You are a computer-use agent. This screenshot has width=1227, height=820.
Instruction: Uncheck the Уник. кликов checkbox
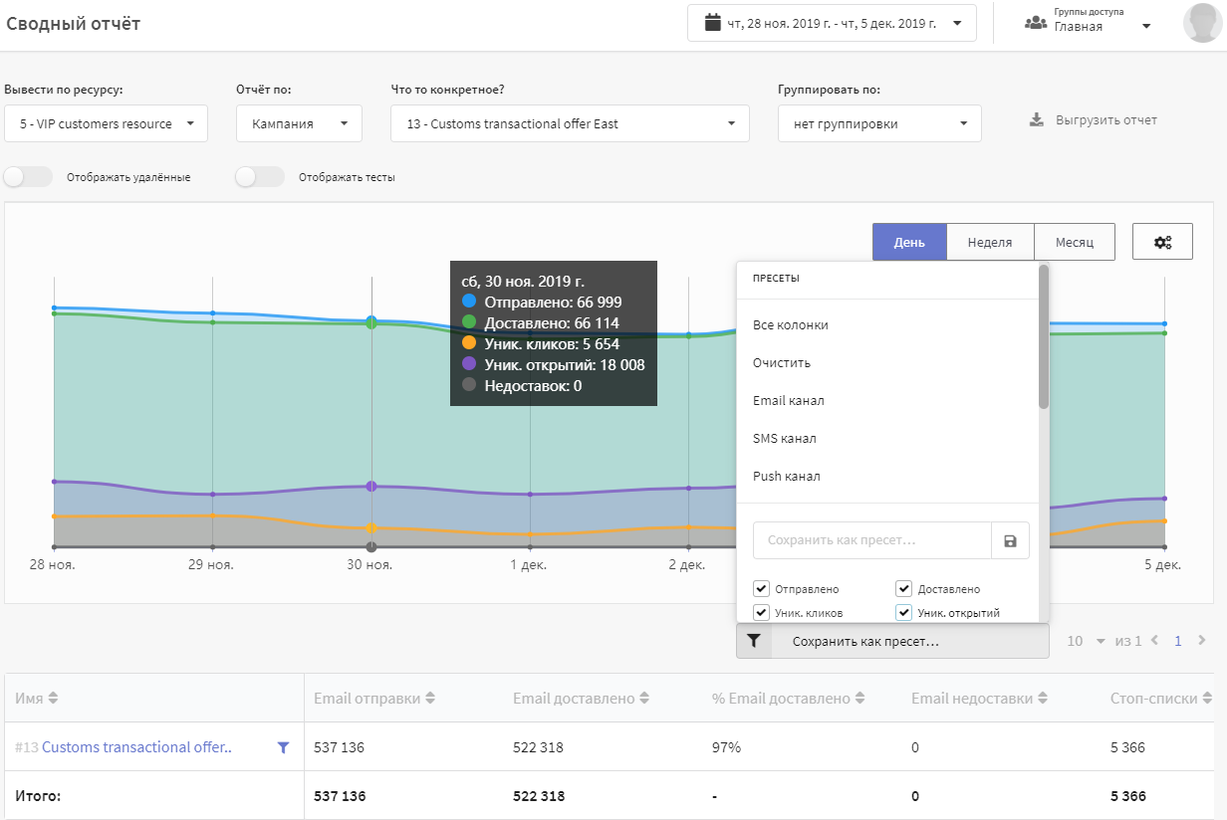761,612
